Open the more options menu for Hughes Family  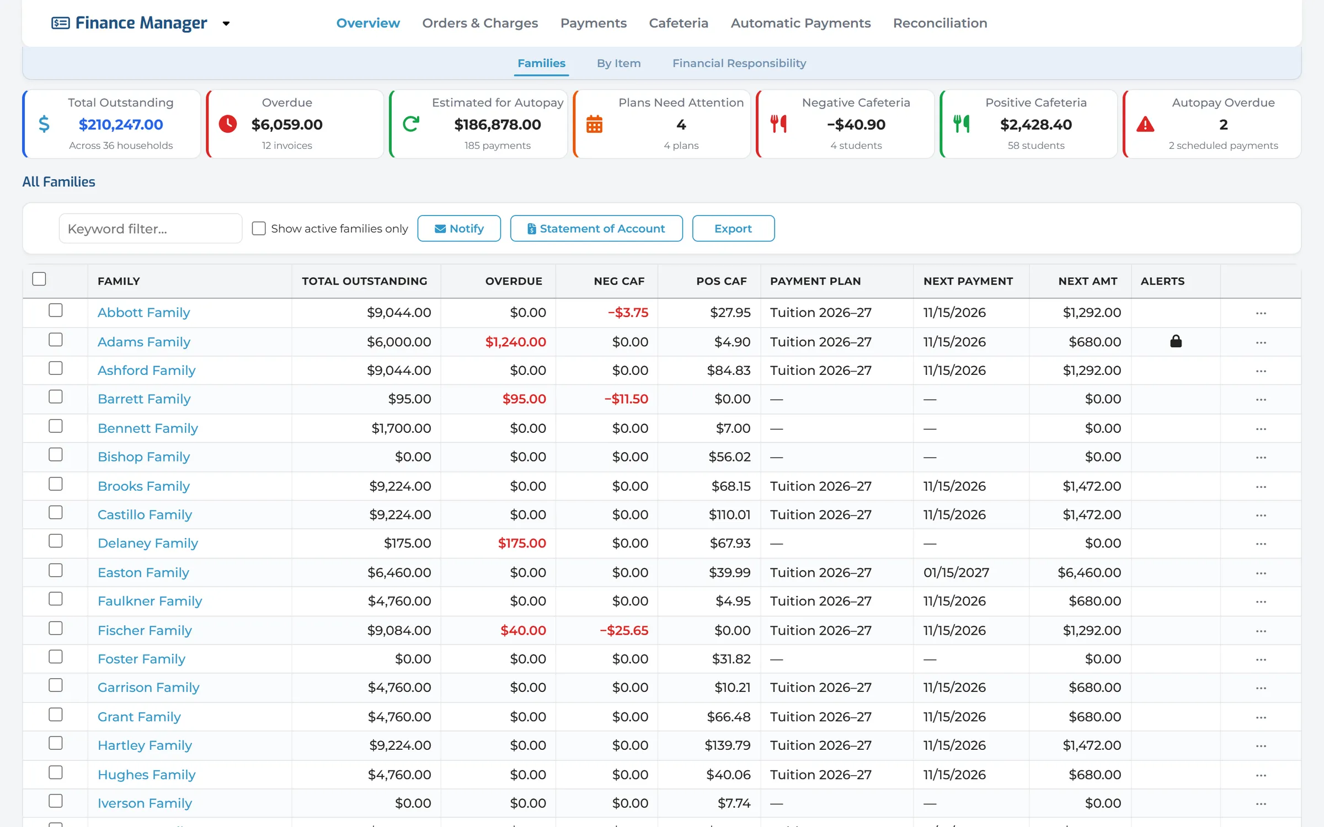click(1261, 775)
